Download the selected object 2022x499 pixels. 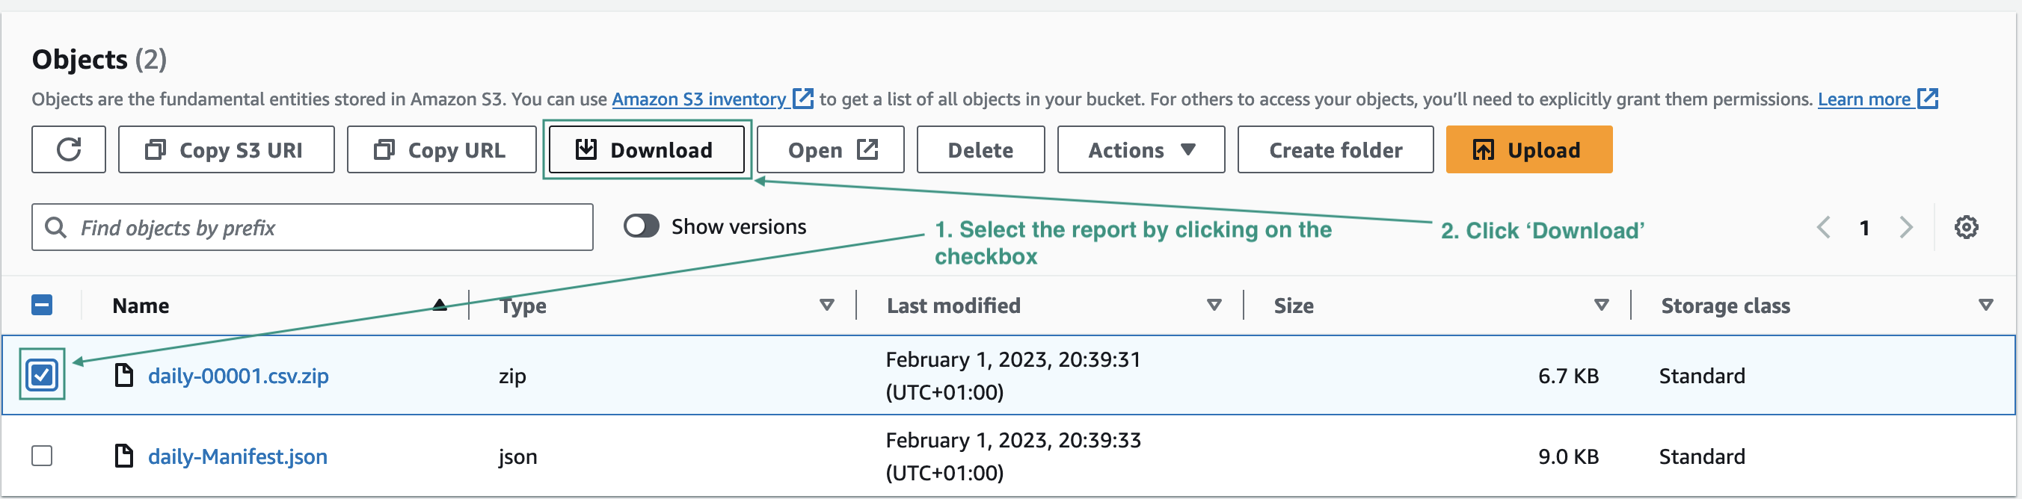pos(646,149)
